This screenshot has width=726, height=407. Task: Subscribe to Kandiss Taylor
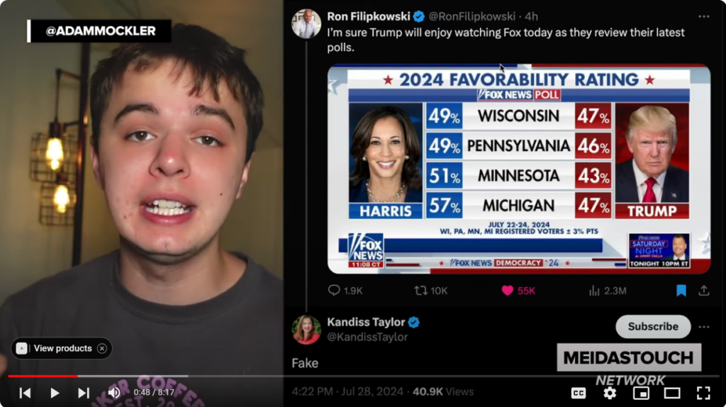click(x=653, y=326)
